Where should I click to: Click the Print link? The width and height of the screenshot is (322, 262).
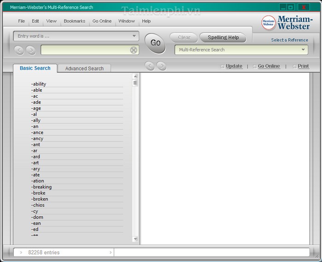click(x=303, y=66)
